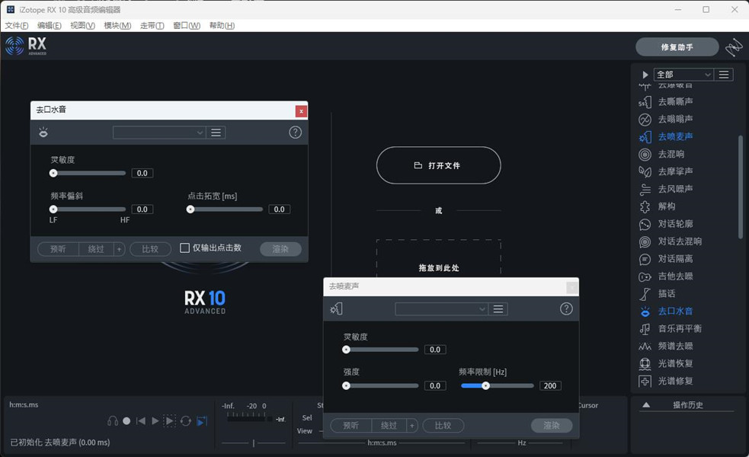The width and height of the screenshot is (749, 457).
Task: Click 预听 in 去口水音 window
Action: (58, 249)
